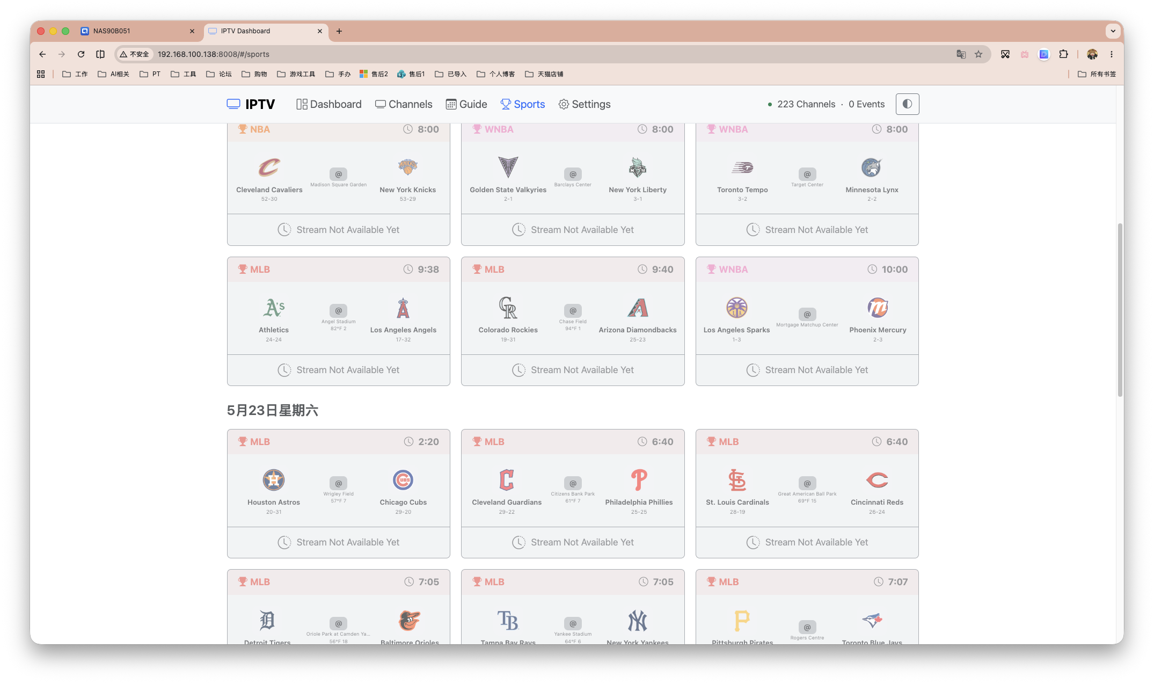
Task: Click the Minnesota Lynx logo
Action: click(x=872, y=168)
